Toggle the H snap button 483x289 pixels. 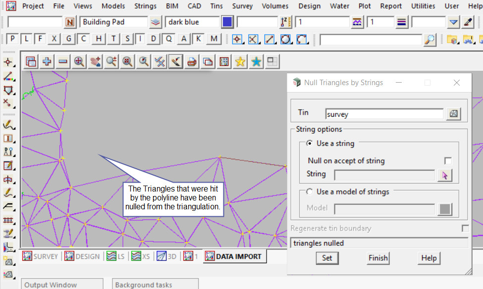99,39
